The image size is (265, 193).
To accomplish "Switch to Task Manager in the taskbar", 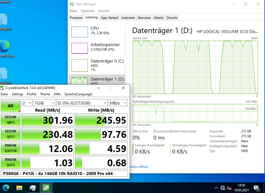I will coord(33,188).
